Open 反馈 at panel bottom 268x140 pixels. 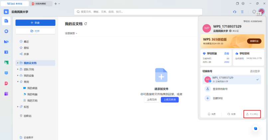coord(231,114)
